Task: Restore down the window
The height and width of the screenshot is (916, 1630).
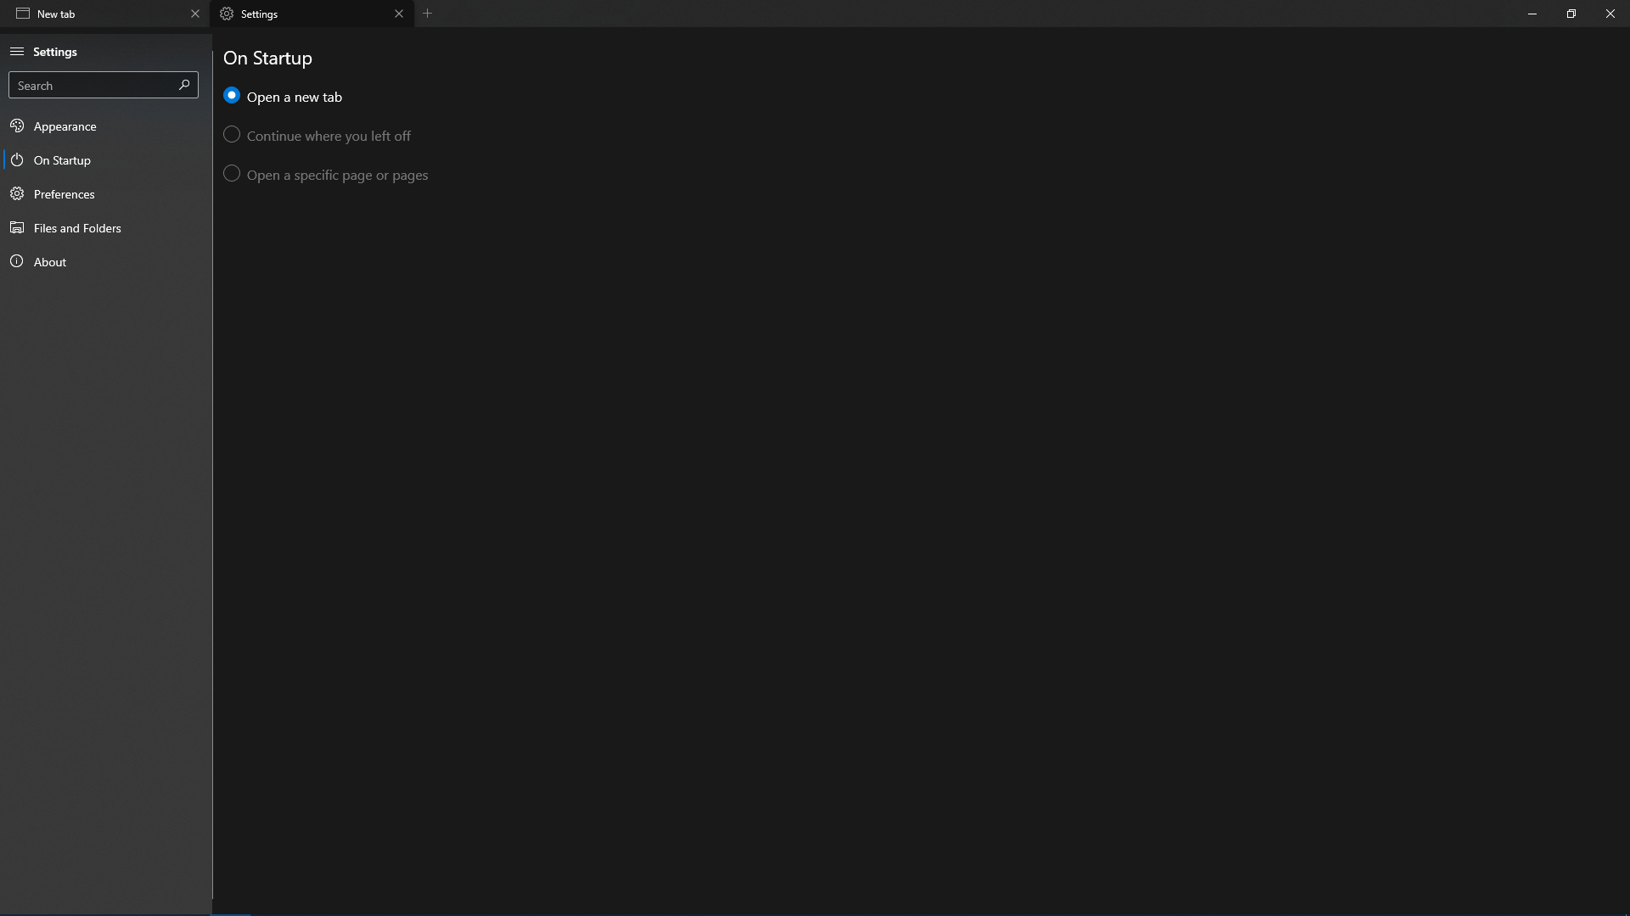Action: coord(1571,14)
